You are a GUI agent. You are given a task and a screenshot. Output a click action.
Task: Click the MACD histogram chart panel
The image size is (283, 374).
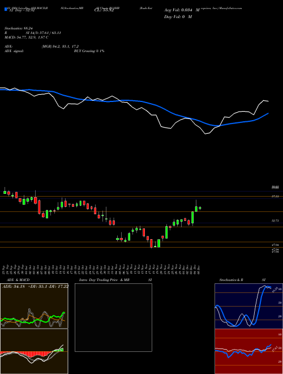click(x=34, y=351)
